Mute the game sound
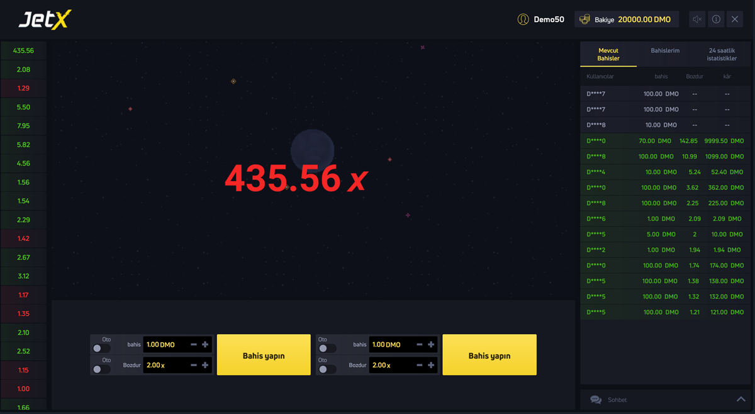755x414 pixels. point(696,19)
